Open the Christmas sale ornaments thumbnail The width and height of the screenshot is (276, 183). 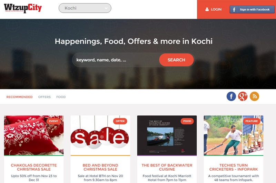tap(100, 135)
